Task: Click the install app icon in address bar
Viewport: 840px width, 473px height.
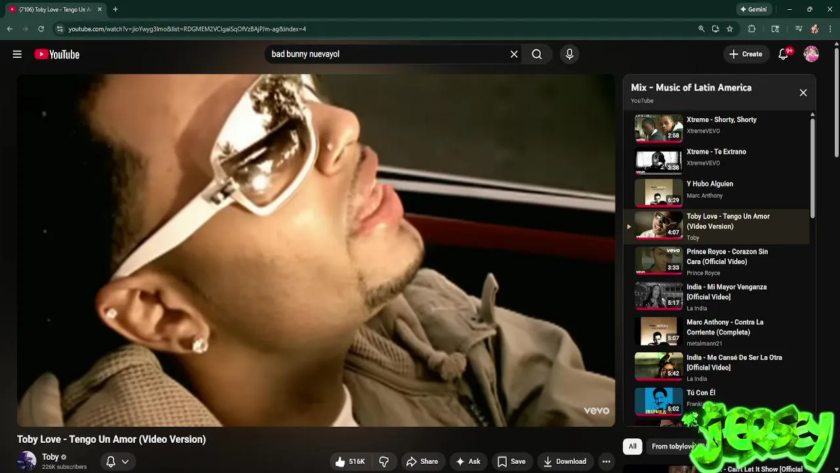Action: [715, 29]
